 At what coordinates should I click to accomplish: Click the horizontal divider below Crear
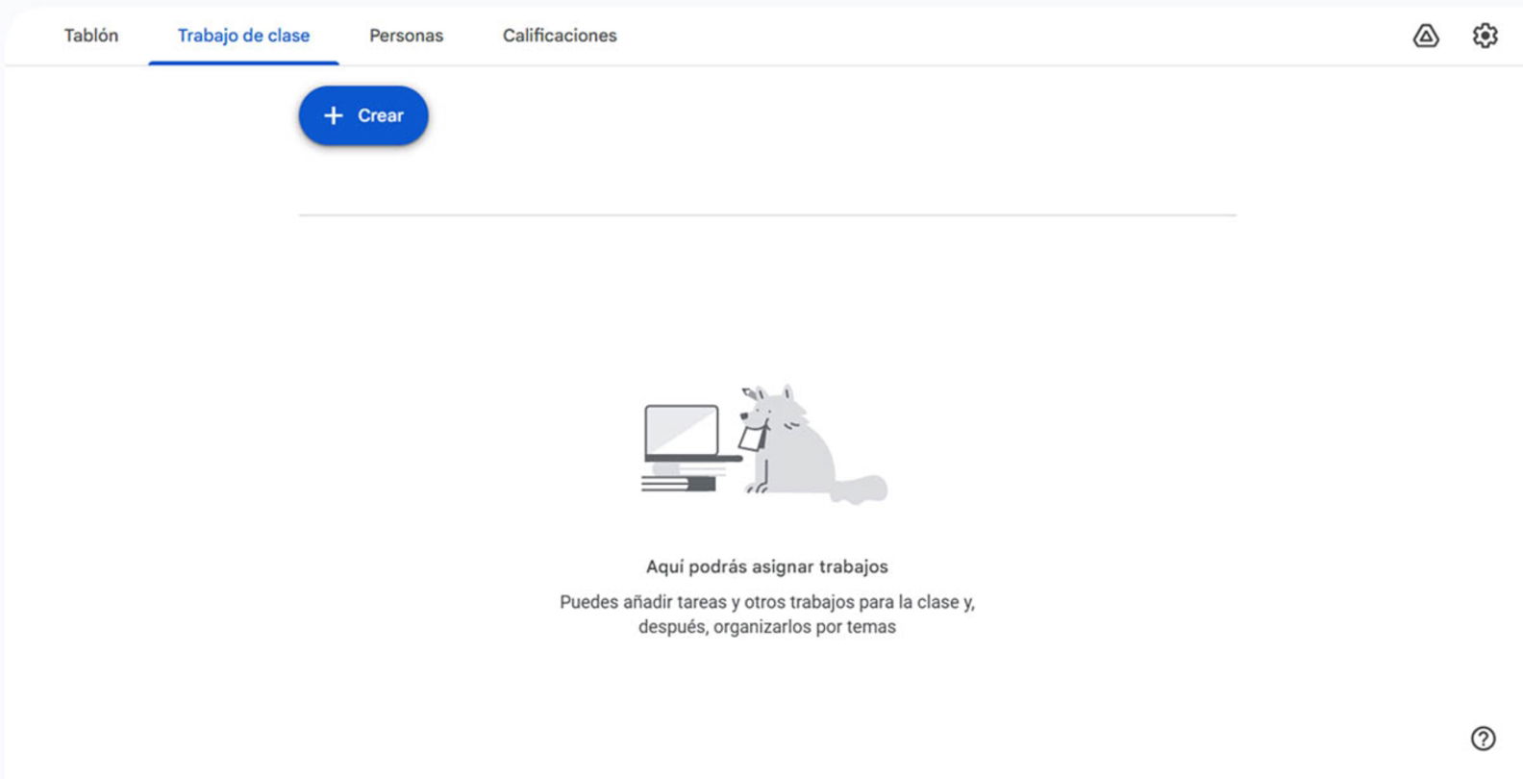[767, 215]
